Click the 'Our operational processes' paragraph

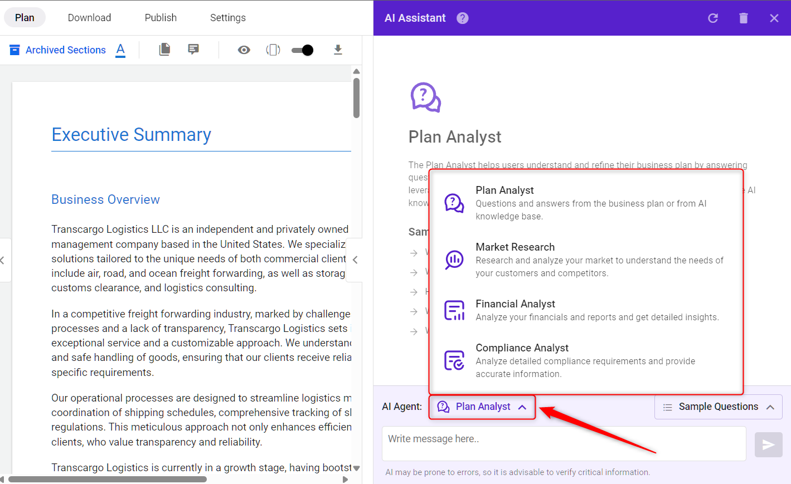coord(201,420)
